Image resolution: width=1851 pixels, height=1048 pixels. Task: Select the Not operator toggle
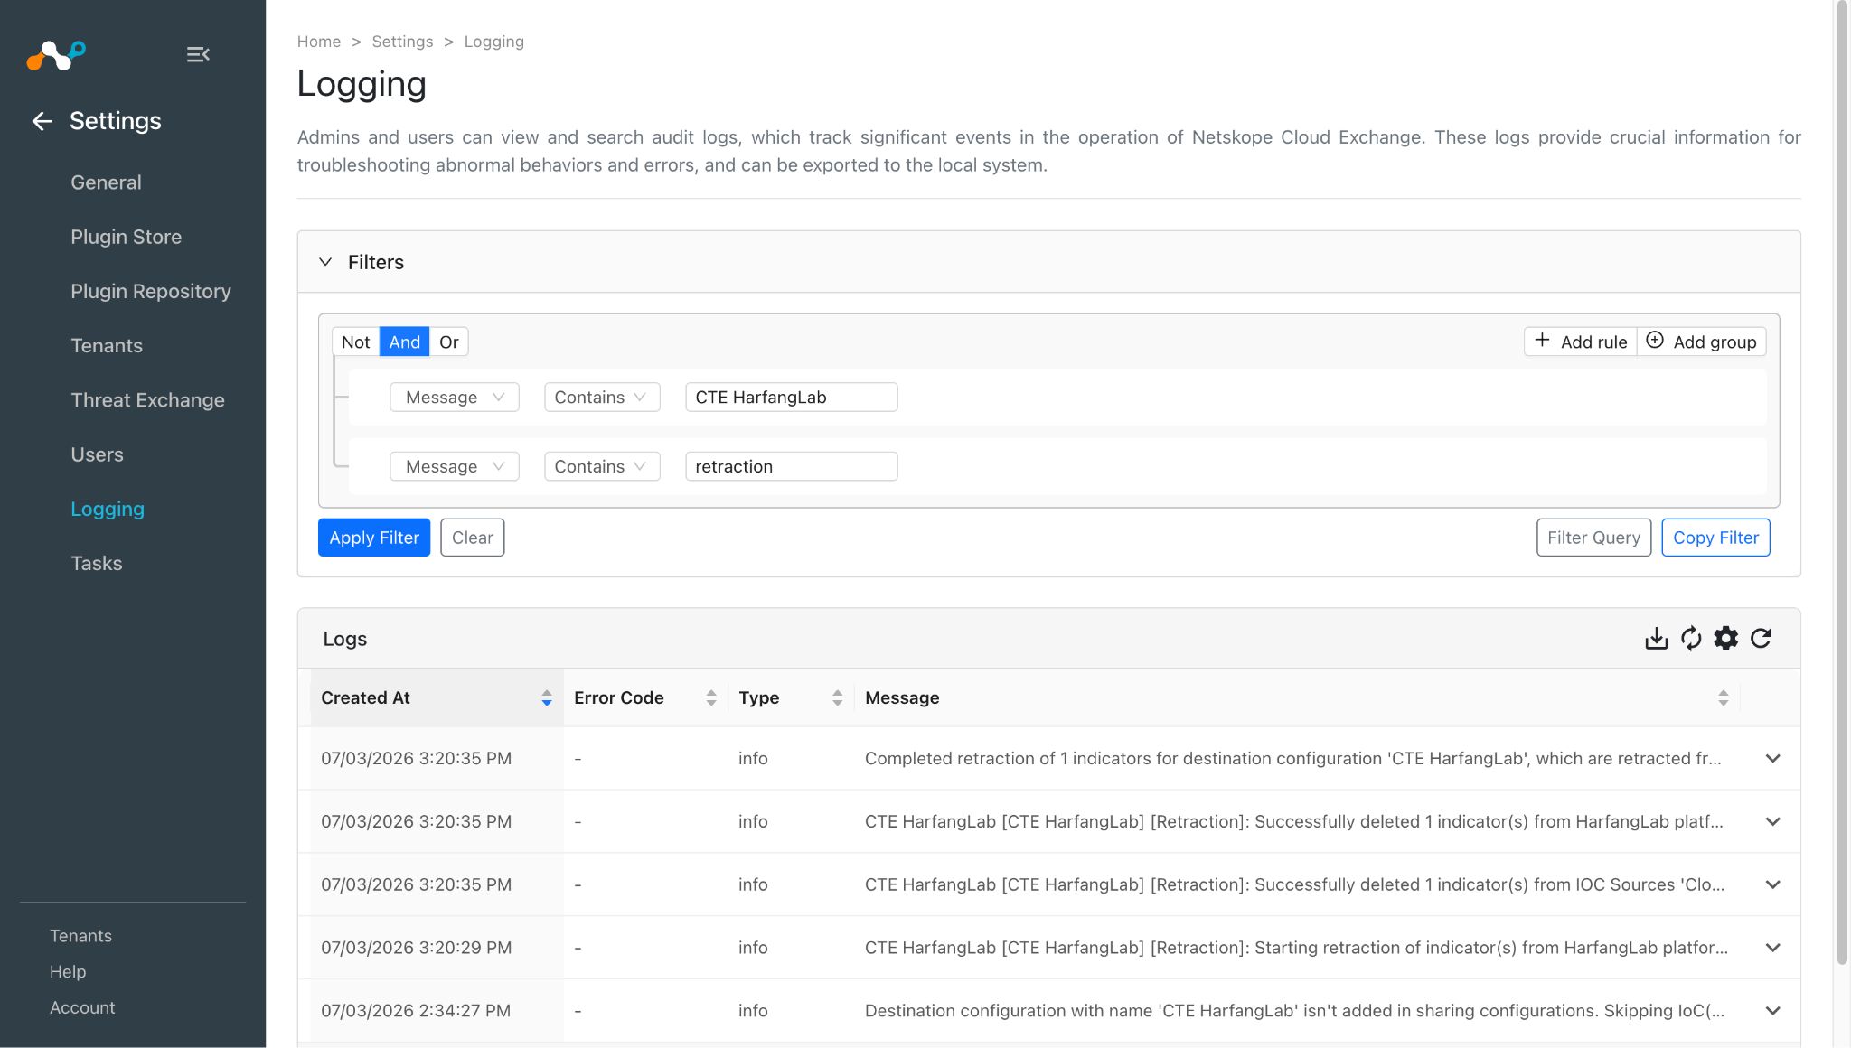point(355,342)
